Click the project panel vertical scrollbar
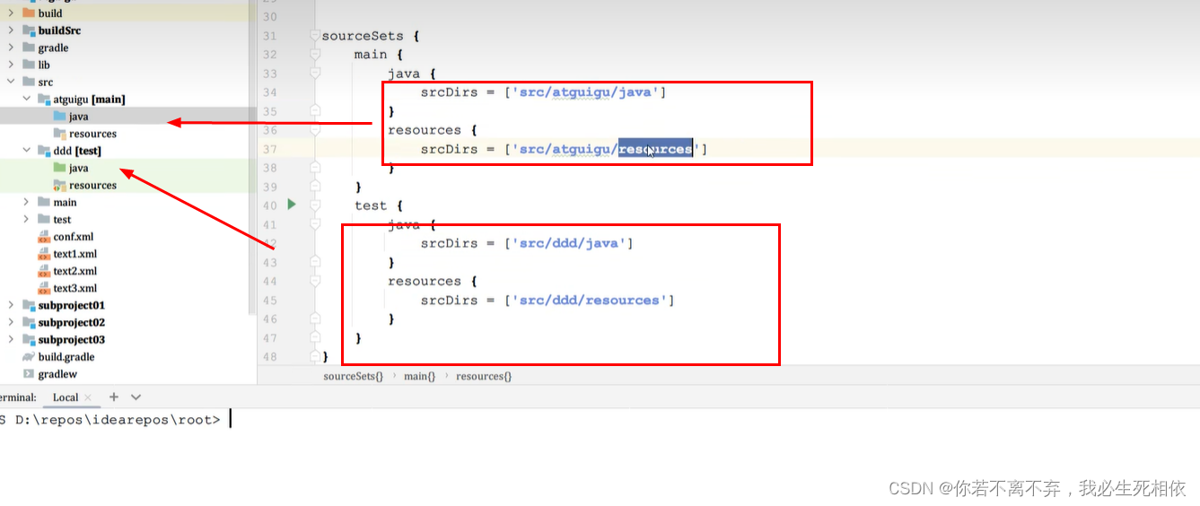Viewport: 1200px width, 506px height. (x=252, y=157)
